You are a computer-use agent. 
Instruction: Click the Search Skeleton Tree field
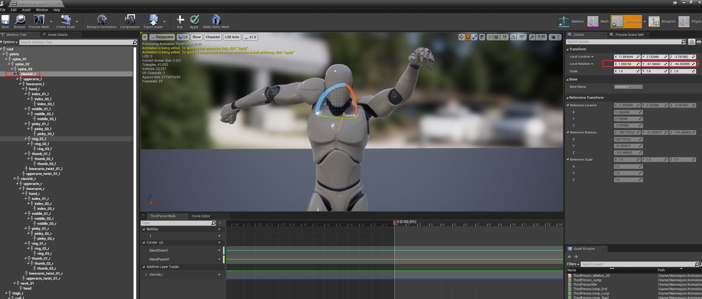point(75,42)
